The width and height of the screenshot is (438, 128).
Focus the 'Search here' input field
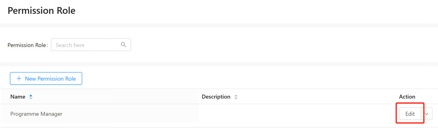(86, 45)
